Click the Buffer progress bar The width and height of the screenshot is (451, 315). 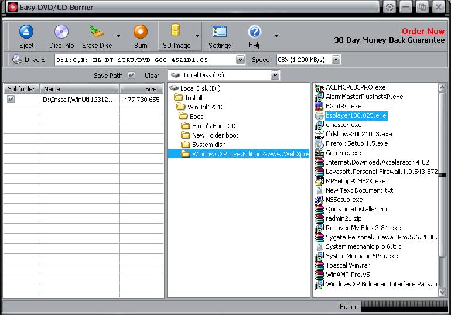pyautogui.click(x=404, y=306)
